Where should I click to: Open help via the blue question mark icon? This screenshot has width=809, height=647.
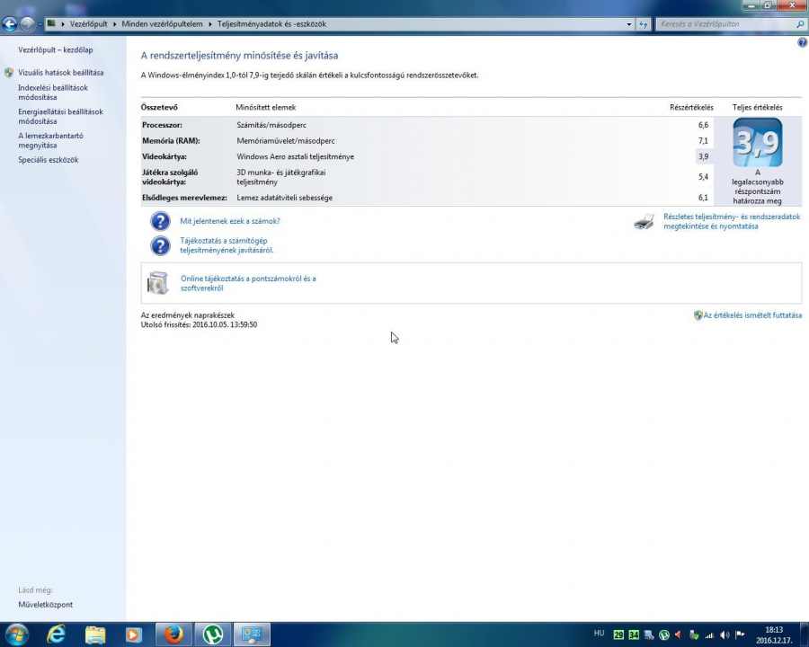[803, 43]
